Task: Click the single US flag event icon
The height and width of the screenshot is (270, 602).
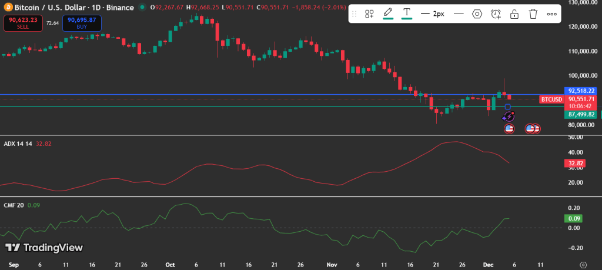Action: [509, 129]
